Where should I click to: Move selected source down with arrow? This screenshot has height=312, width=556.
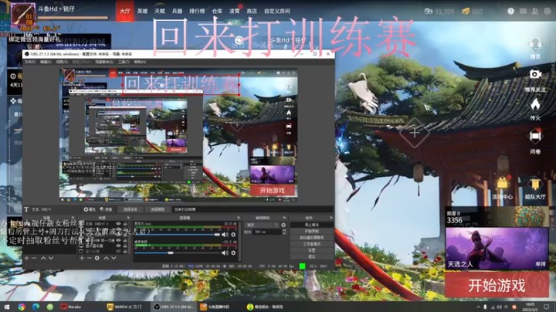tap(114, 258)
